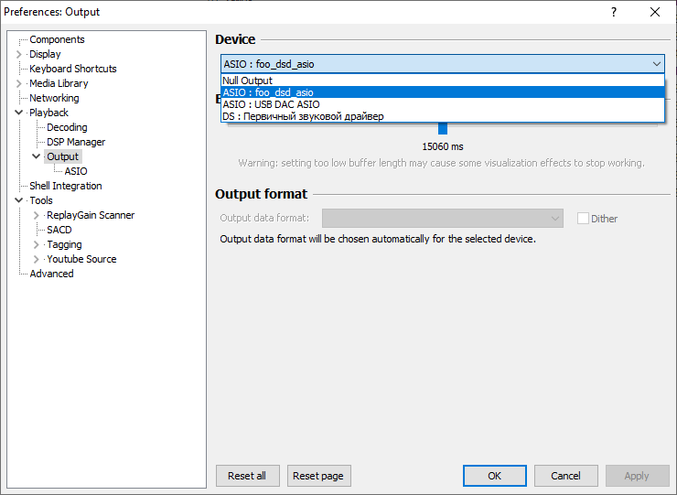Click the Reset page button
677x495 pixels.
click(318, 476)
